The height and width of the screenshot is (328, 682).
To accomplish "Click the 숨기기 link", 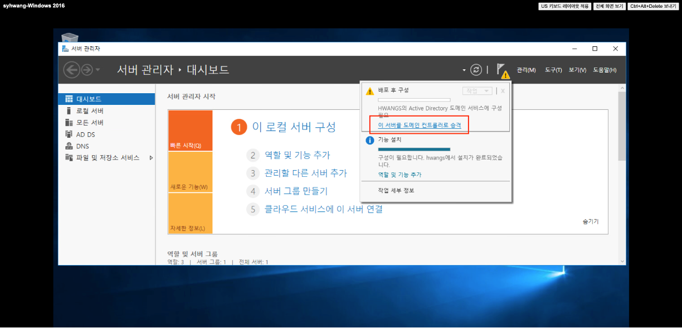I will coord(591,221).
